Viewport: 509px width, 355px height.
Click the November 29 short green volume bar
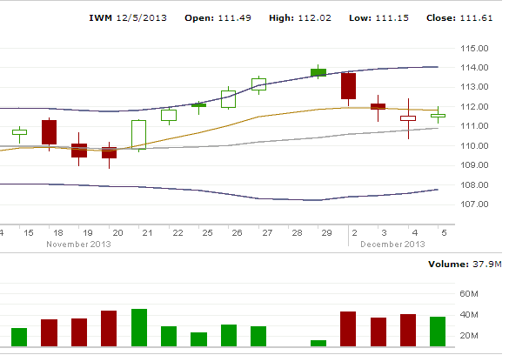[318, 344]
